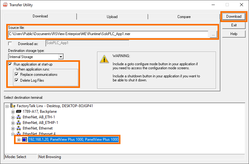Click the Source file path field
The width and height of the screenshot is (249, 164).
(108, 34)
